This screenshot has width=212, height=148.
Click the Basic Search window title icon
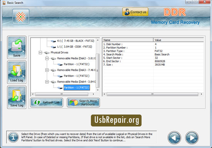pos(4,3)
